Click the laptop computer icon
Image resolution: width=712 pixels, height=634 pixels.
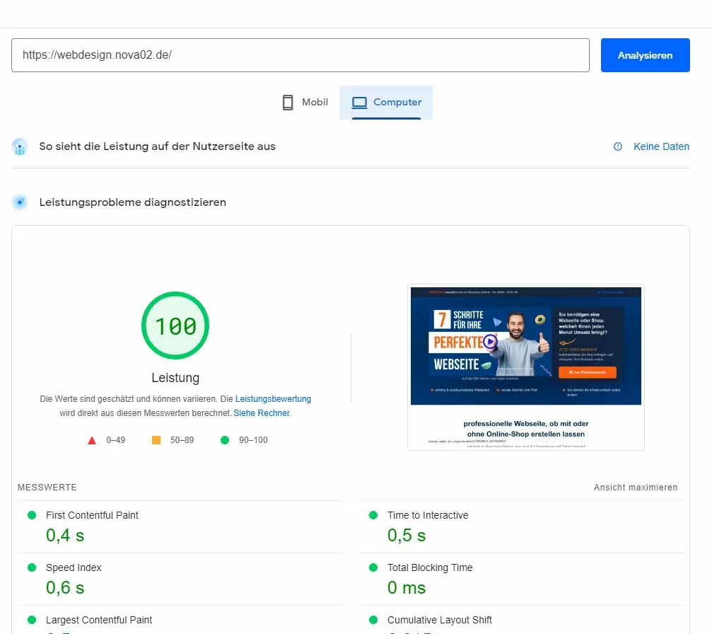coord(360,103)
